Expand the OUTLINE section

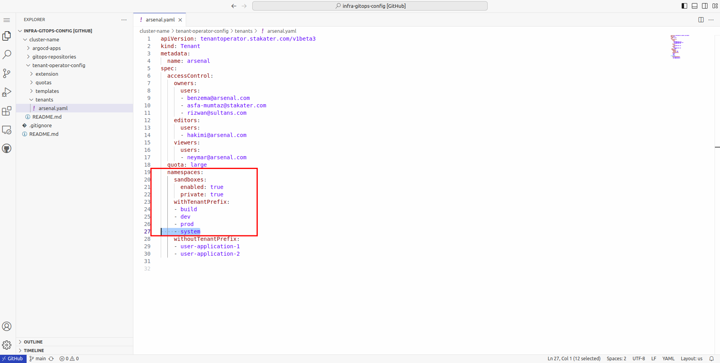[x=33, y=342]
